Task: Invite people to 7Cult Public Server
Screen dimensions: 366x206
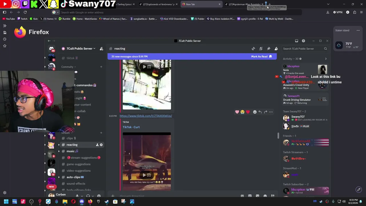Action: tap(102, 49)
